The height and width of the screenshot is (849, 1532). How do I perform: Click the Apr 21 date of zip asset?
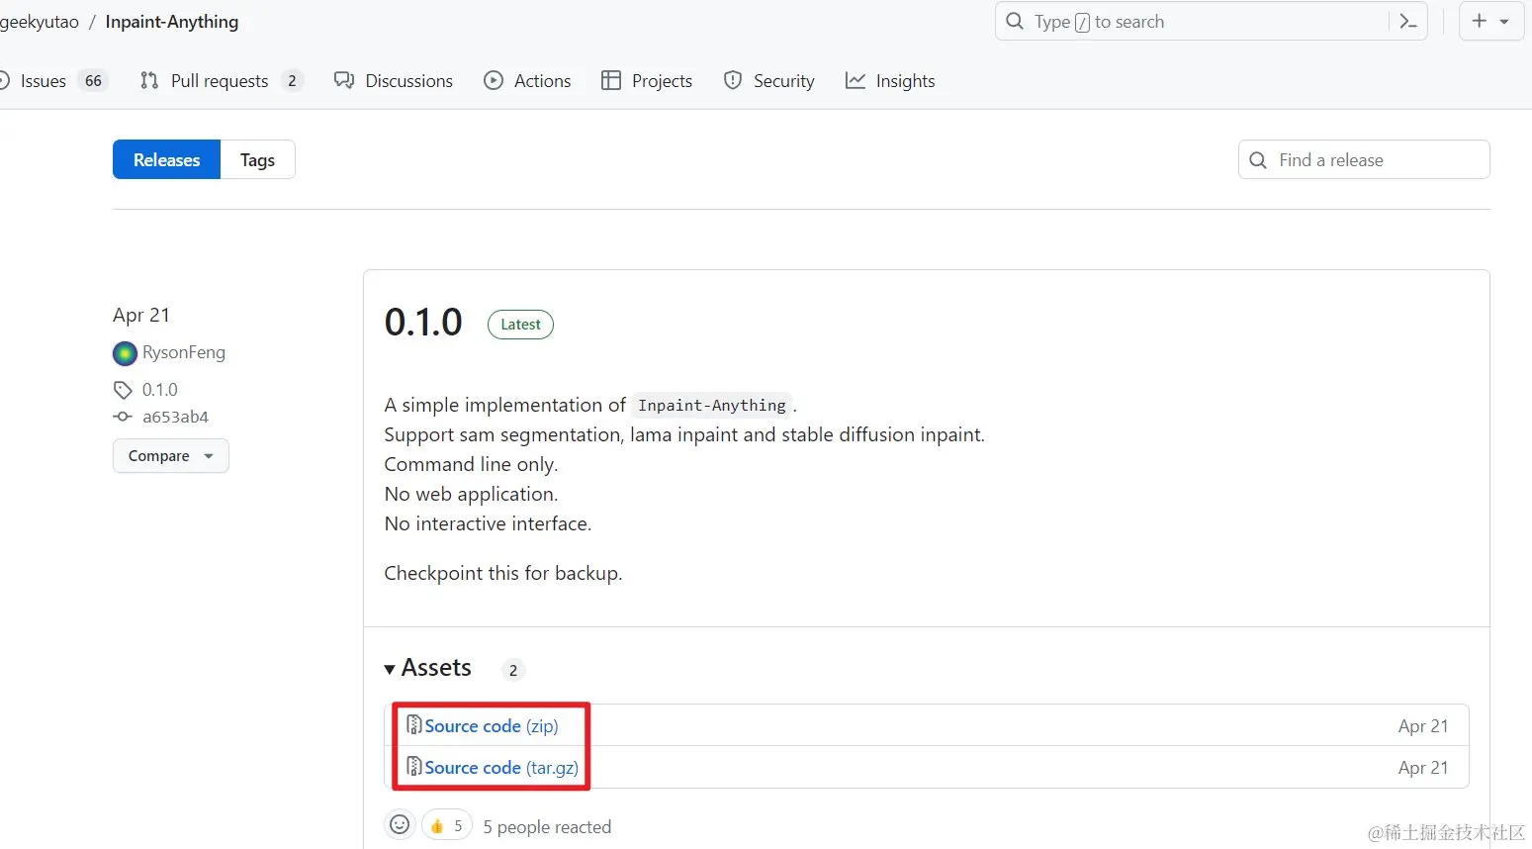[x=1423, y=725]
